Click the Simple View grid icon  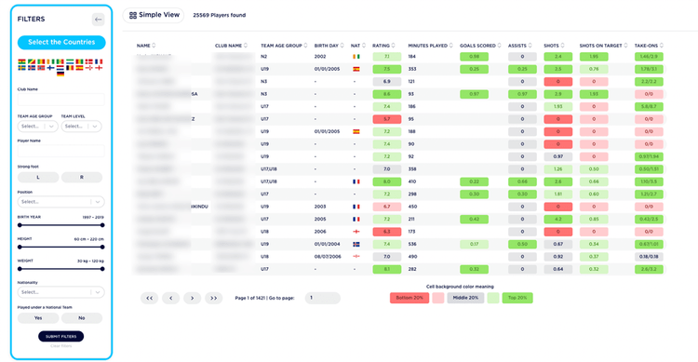[x=133, y=15]
